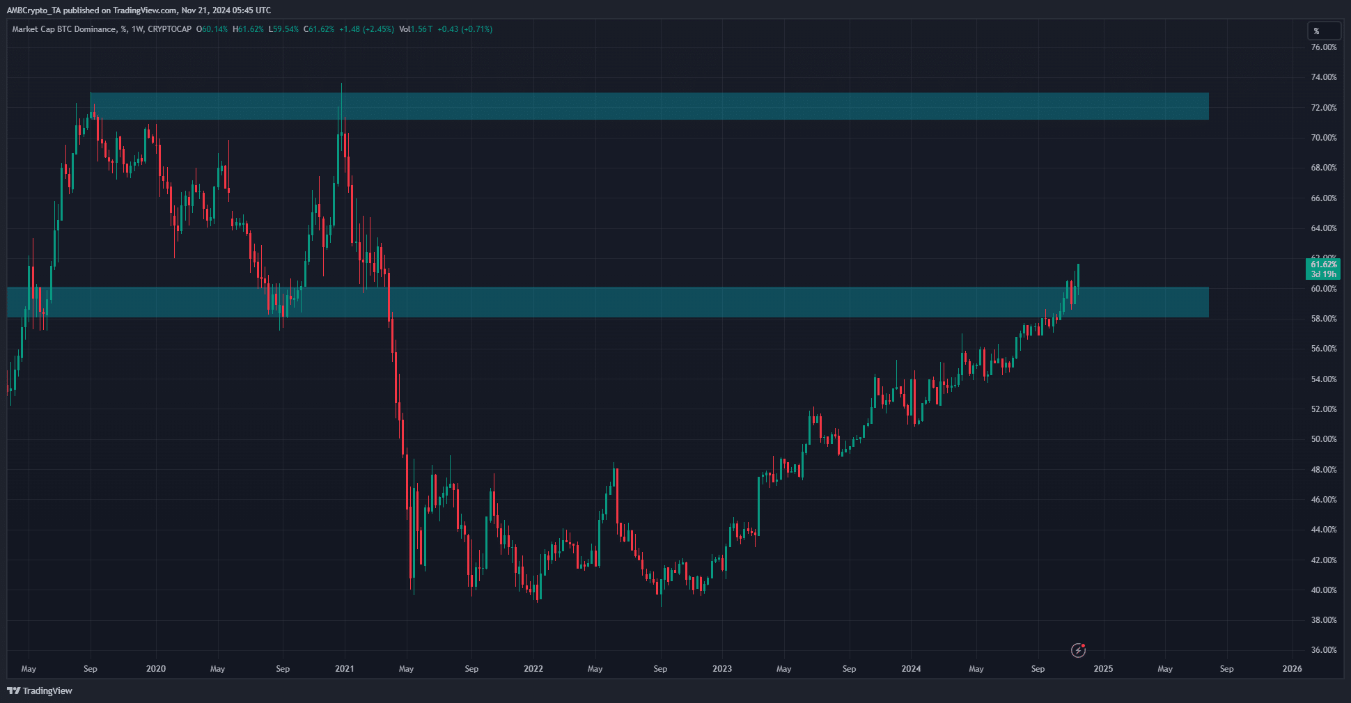Image resolution: width=1351 pixels, height=703 pixels.
Task: Click the 76.00% price axis label
Action: (x=1324, y=47)
